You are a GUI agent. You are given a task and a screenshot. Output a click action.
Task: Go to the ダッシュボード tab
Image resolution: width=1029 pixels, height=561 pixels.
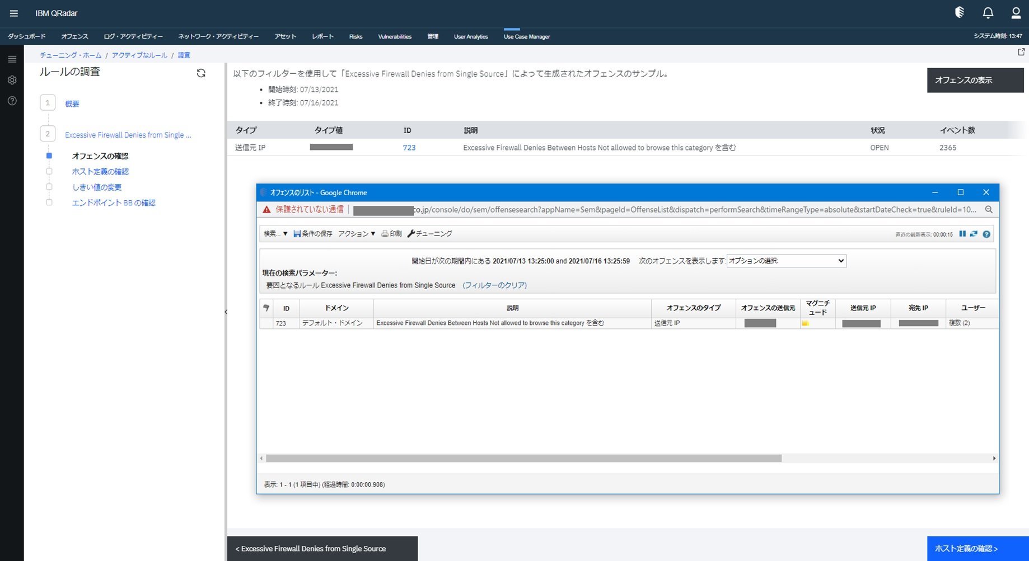click(x=27, y=36)
